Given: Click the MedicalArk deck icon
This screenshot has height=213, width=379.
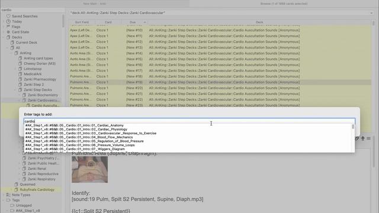Looking at the screenshot, I should point(20,74).
